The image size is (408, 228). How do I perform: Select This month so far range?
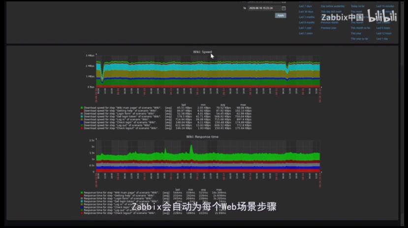click(360, 28)
